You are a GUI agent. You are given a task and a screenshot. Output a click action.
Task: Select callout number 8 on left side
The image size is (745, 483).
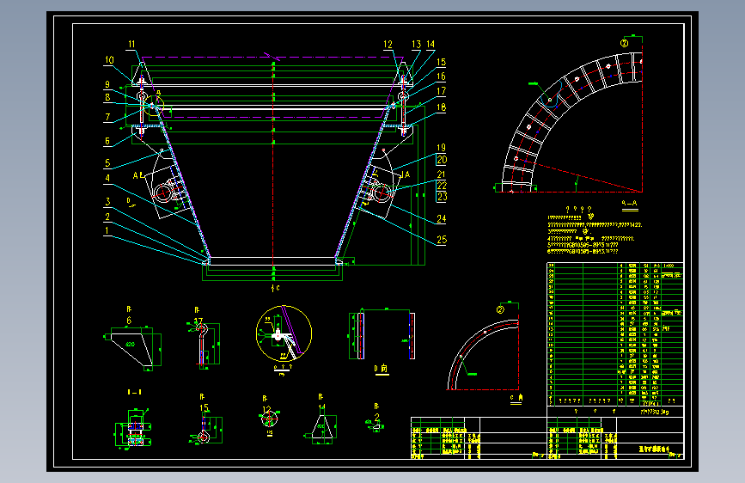point(107,97)
